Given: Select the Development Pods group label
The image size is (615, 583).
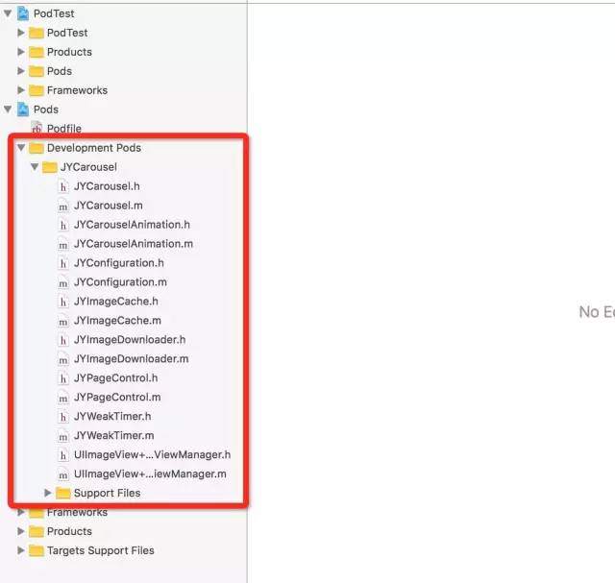Looking at the screenshot, I should click(94, 148).
